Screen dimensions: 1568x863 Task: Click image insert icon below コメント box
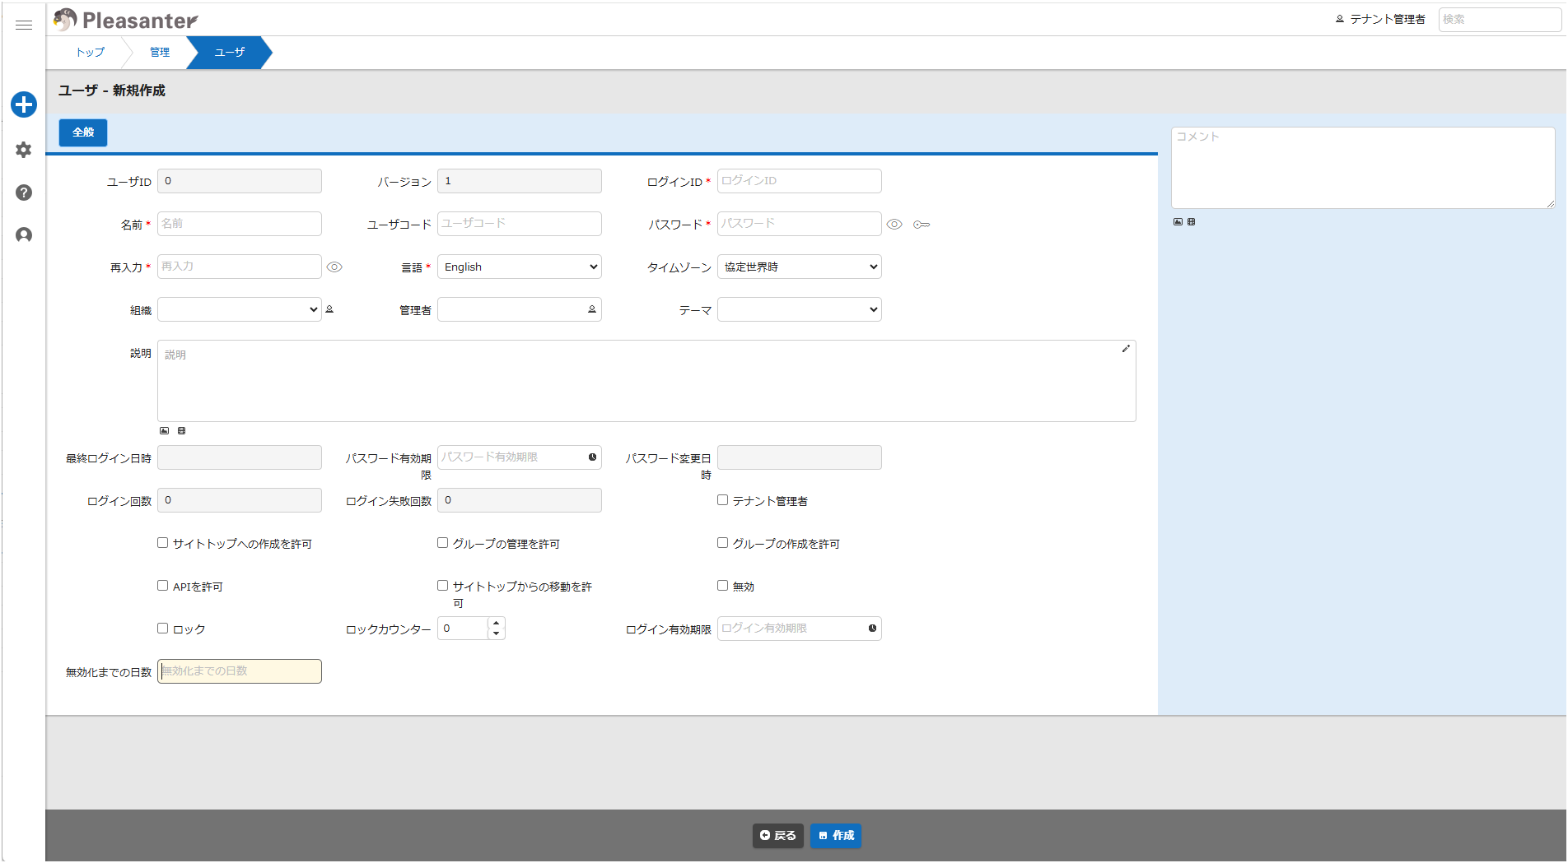(x=1178, y=221)
